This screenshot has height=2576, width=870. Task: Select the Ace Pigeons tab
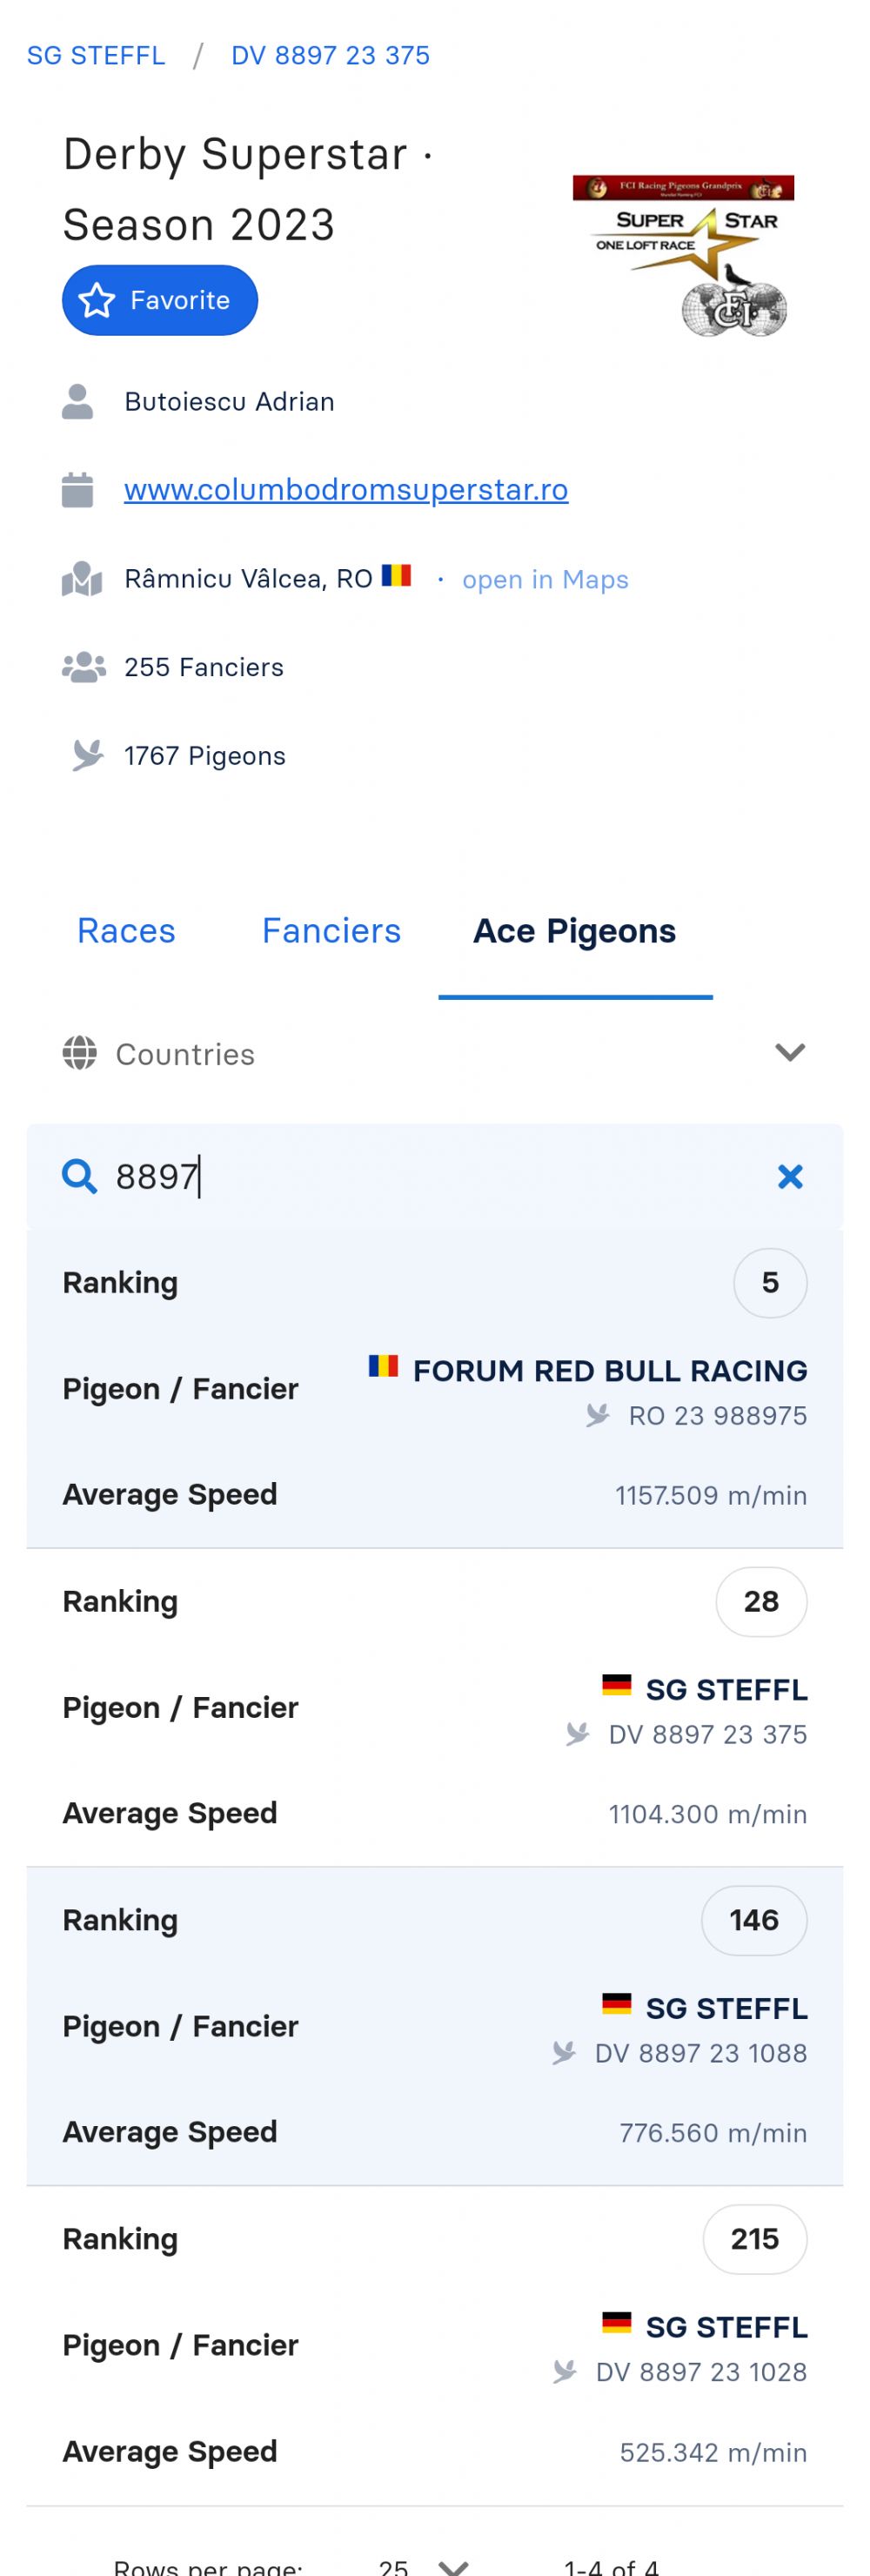[575, 931]
